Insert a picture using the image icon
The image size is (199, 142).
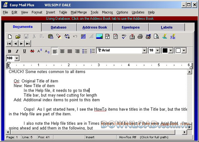pyautogui.click(x=100, y=36)
